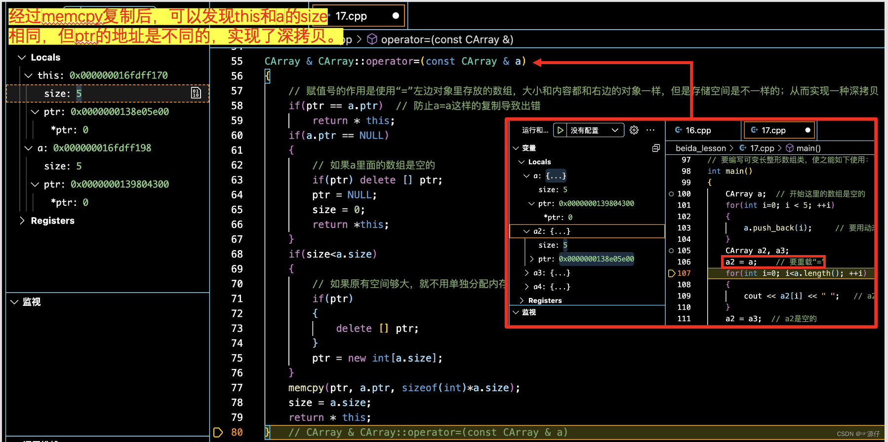Collapse ptr 0x0000000138e05e00 under this

[x=35, y=112]
